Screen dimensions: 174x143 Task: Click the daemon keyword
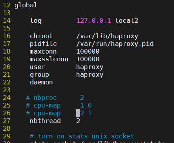click(x=41, y=82)
